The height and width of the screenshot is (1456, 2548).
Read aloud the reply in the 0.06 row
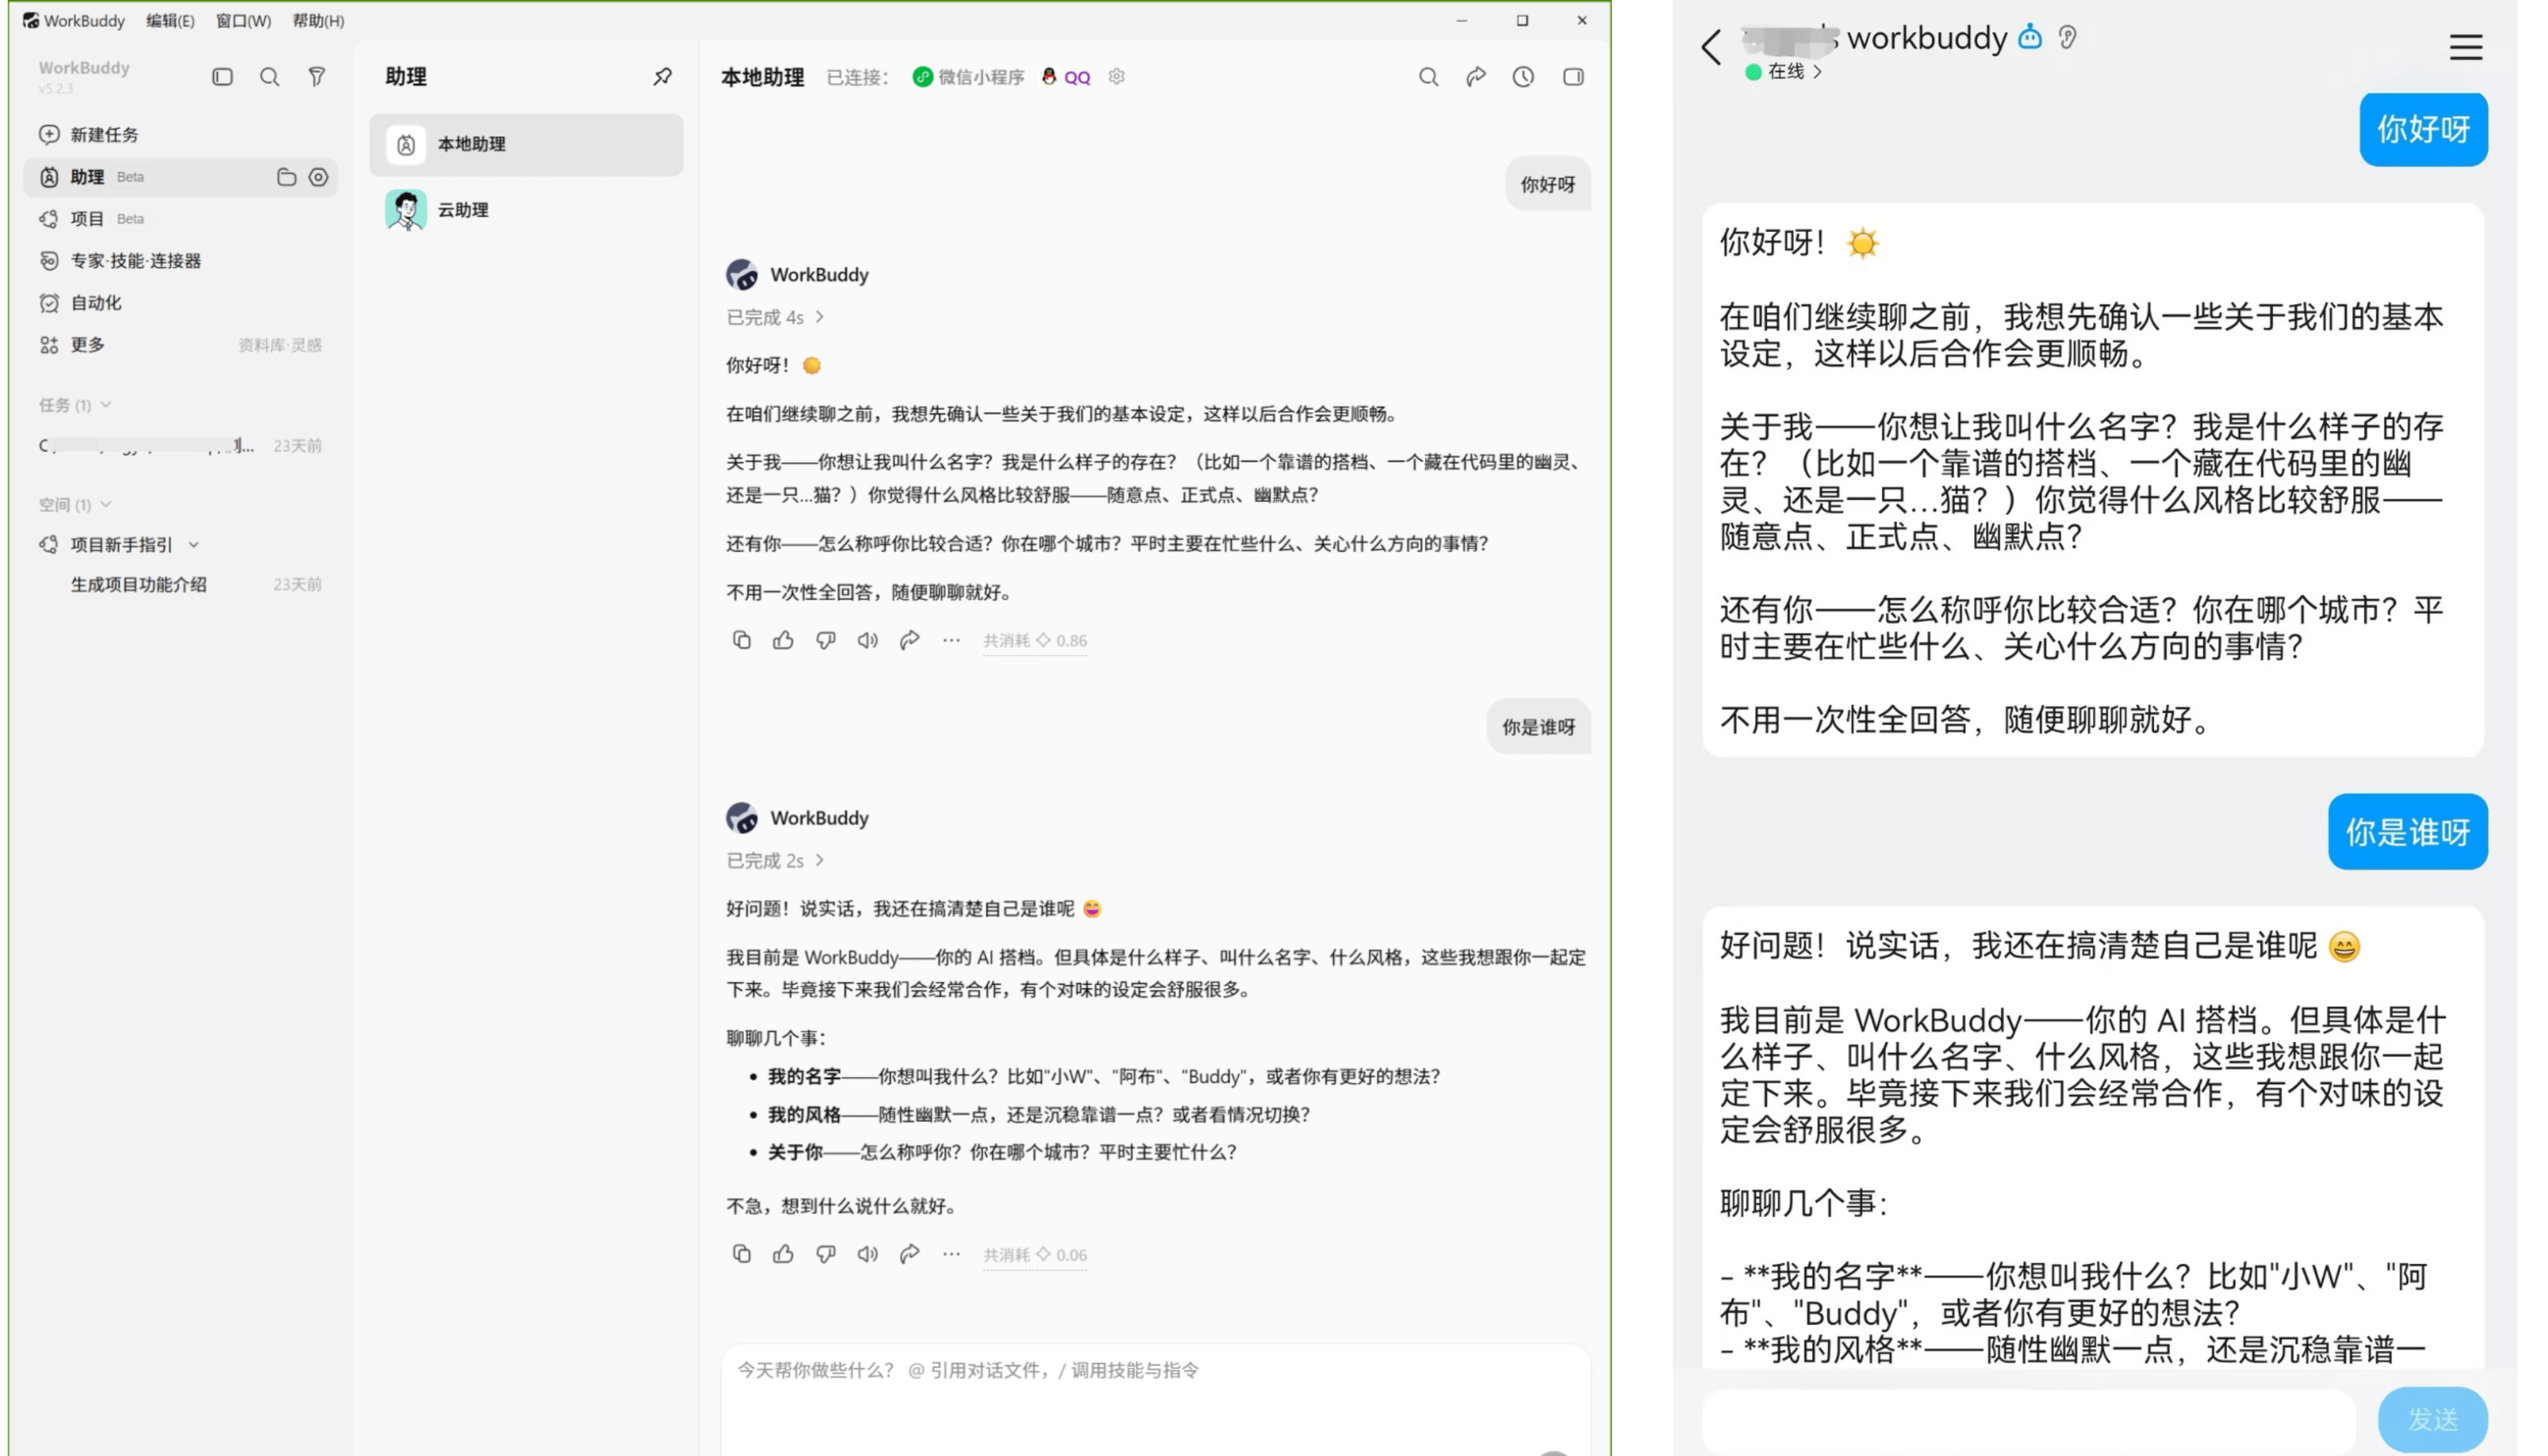click(x=867, y=1254)
